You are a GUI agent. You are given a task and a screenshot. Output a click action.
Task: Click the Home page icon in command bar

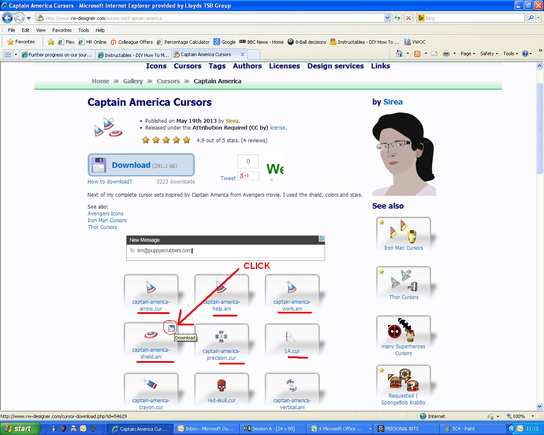pos(399,54)
